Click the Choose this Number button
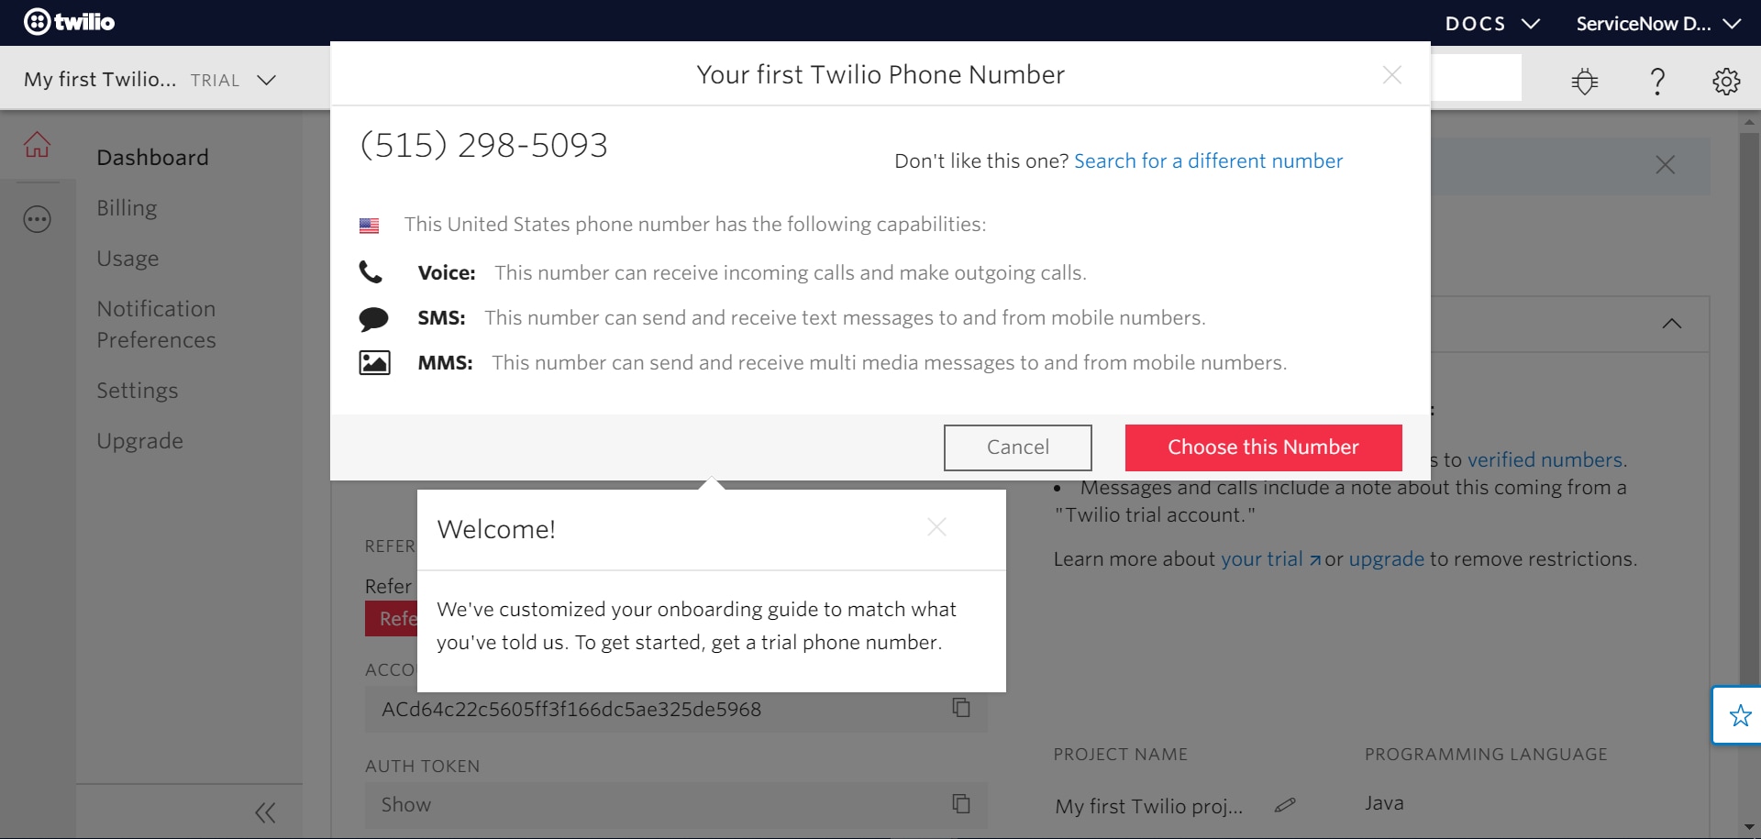 pyautogui.click(x=1263, y=447)
